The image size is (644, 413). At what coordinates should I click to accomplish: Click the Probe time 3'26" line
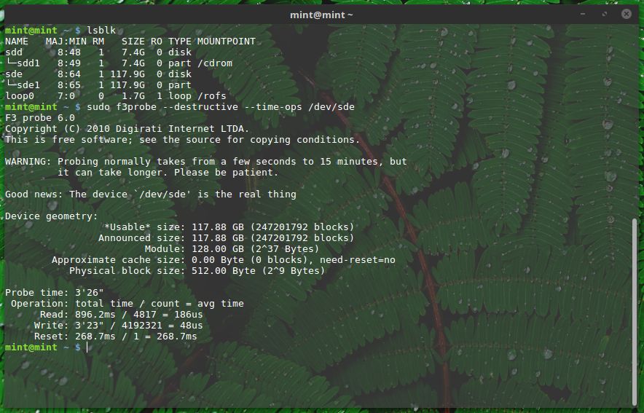54,293
